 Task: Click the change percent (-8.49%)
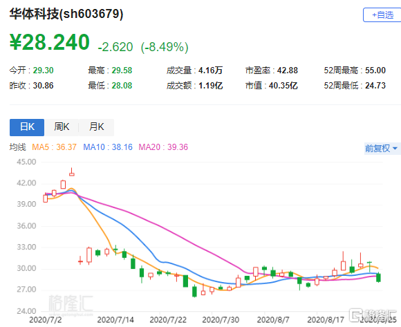165,47
